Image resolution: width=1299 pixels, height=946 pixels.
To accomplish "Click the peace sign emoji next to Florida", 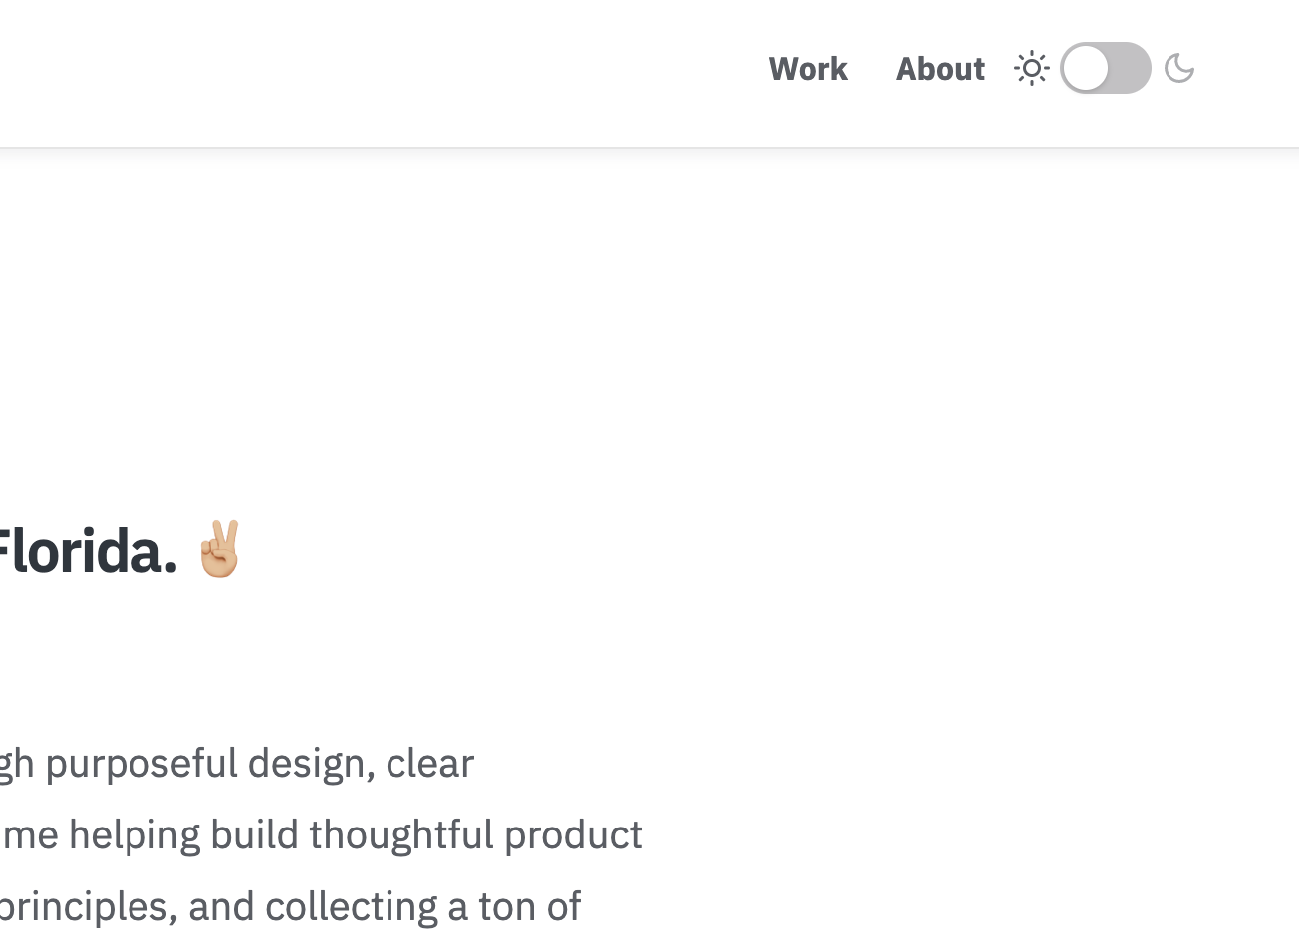I will tap(219, 550).
